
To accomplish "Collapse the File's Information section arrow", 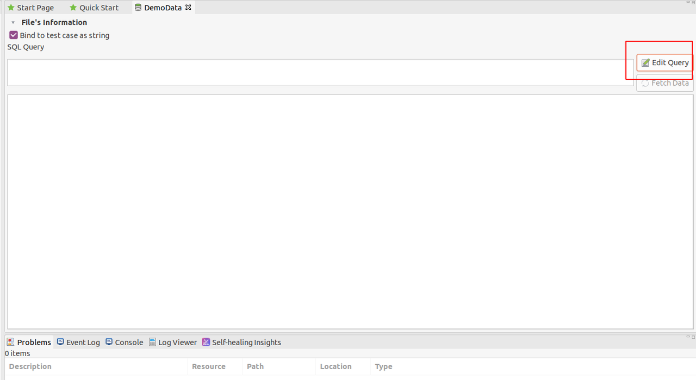I will click(x=13, y=23).
